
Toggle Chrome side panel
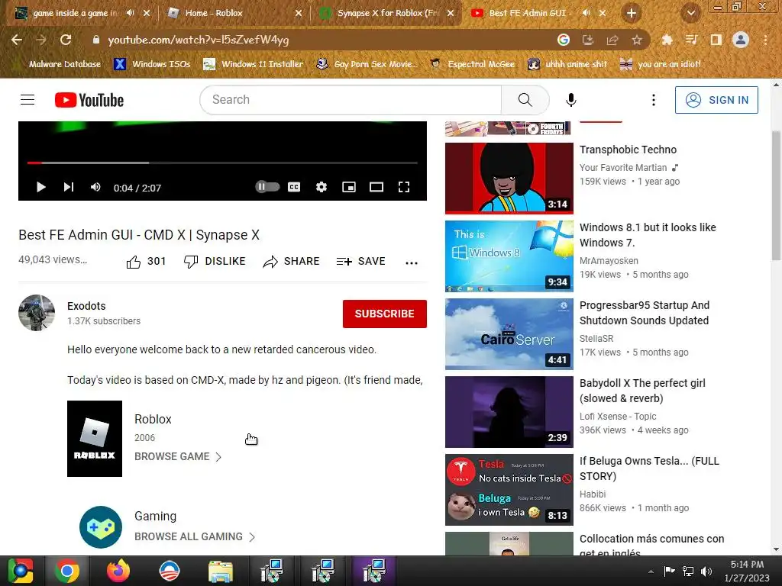(716, 40)
